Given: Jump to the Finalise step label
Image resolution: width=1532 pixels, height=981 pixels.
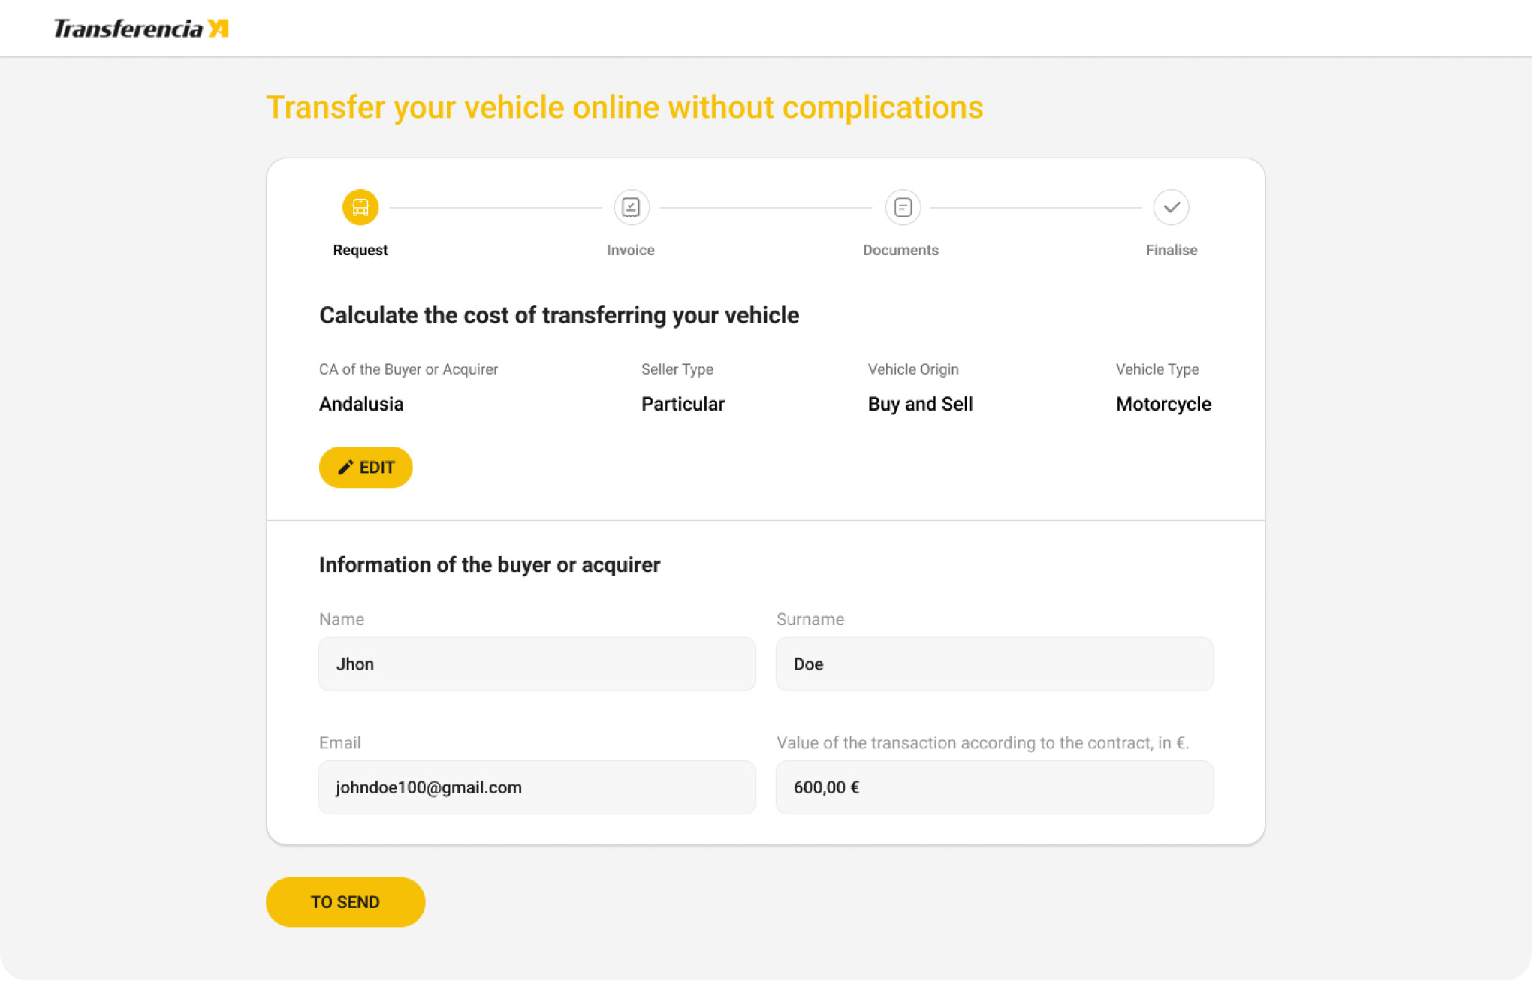Looking at the screenshot, I should [1171, 250].
